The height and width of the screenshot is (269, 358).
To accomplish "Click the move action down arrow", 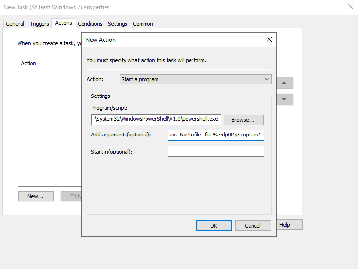I will click(x=284, y=99).
